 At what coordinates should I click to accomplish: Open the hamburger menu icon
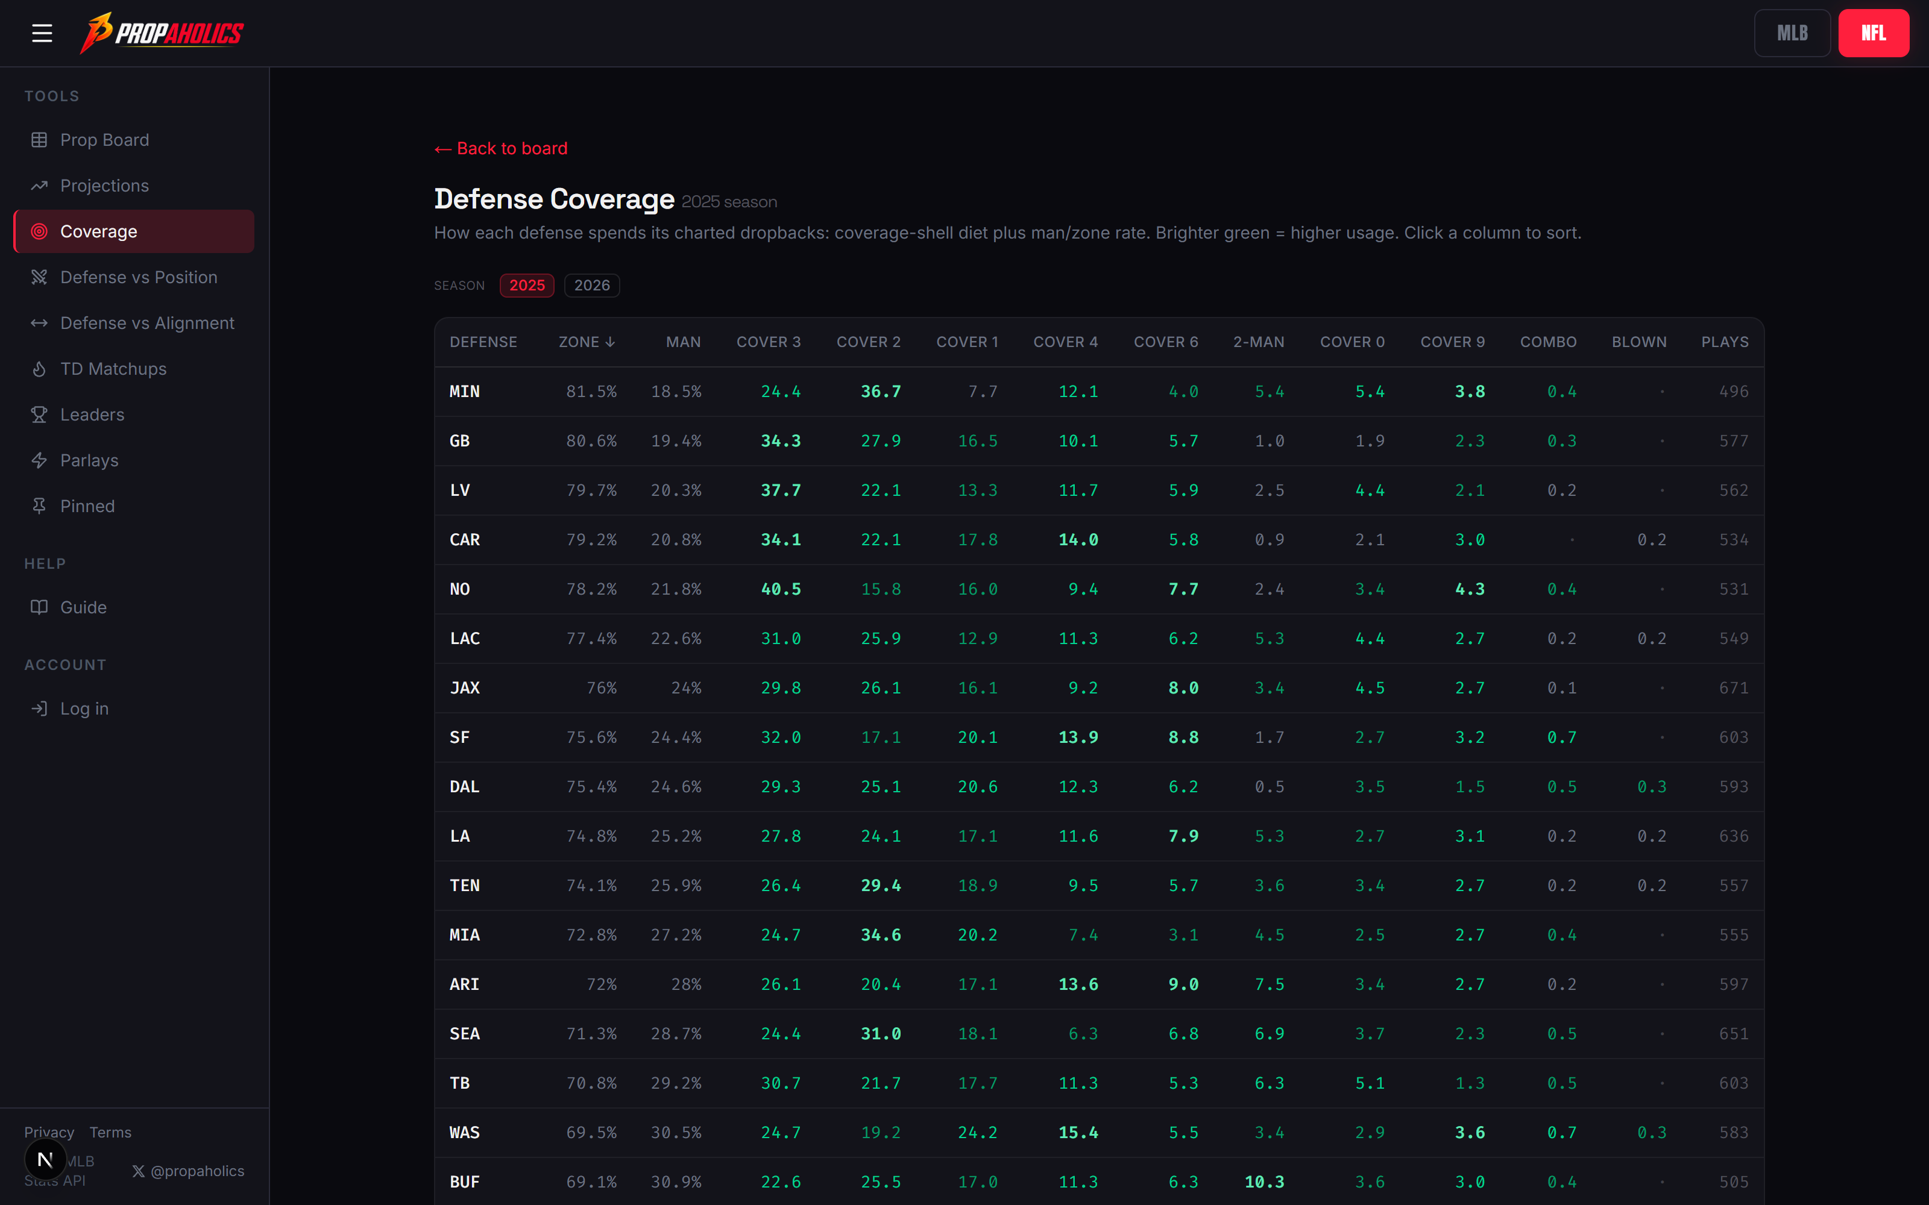42,33
